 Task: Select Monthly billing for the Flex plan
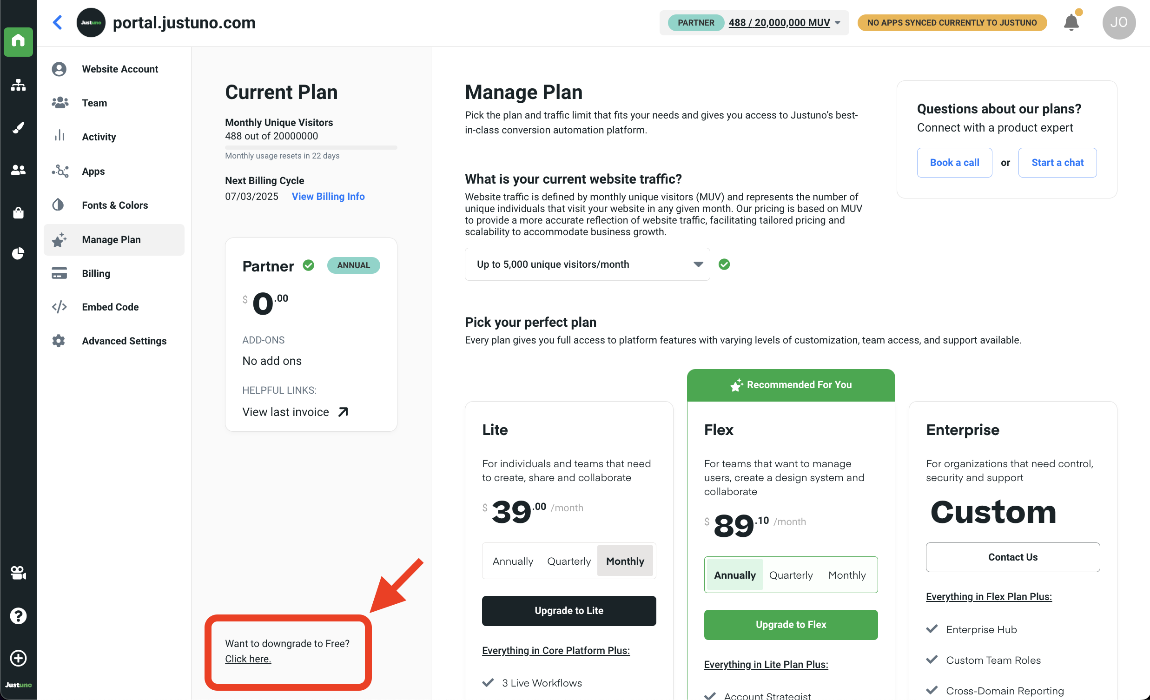tap(846, 575)
